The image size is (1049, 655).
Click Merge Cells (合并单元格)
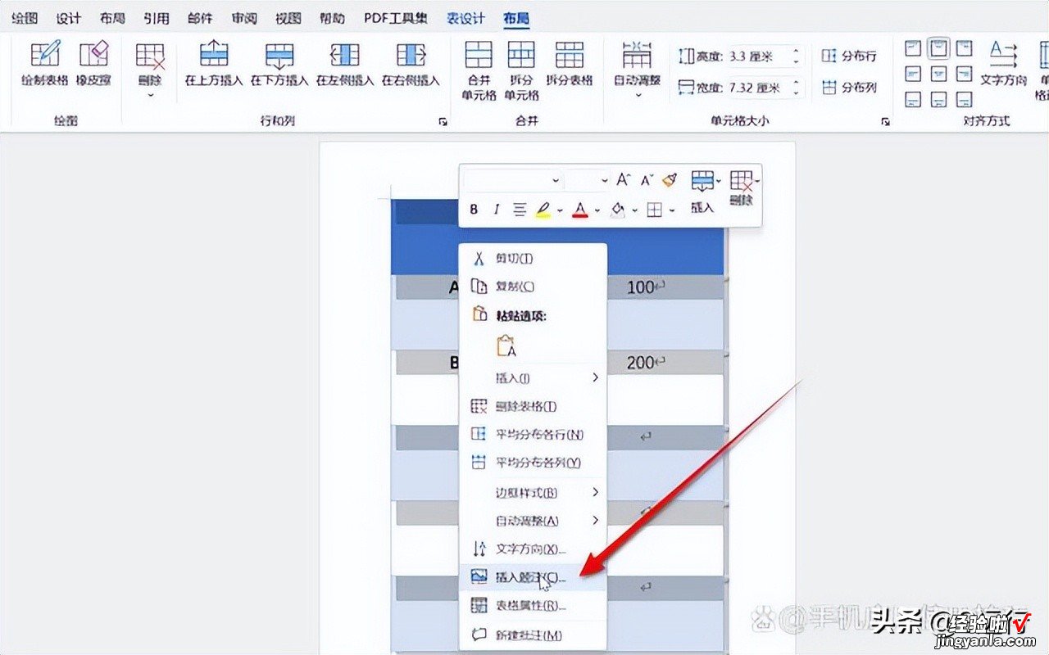coord(479,70)
